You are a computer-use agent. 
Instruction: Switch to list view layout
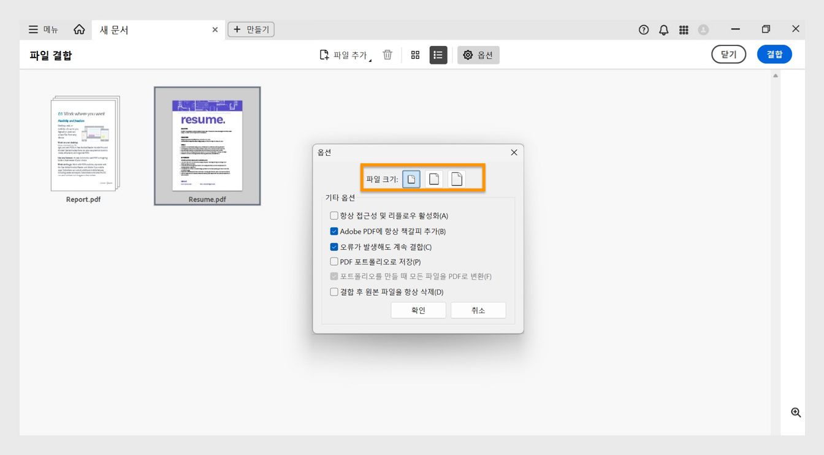point(437,55)
